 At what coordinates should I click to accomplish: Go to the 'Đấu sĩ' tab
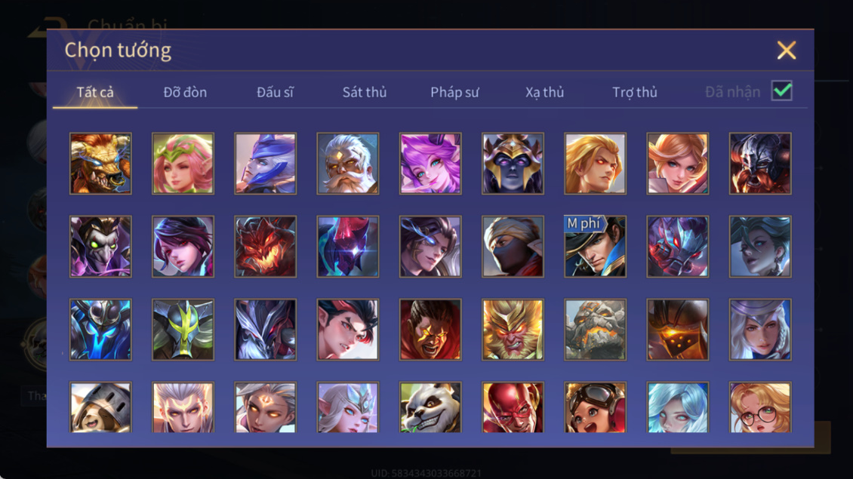click(275, 92)
